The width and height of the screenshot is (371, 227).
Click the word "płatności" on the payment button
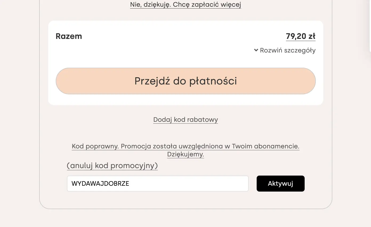click(213, 81)
